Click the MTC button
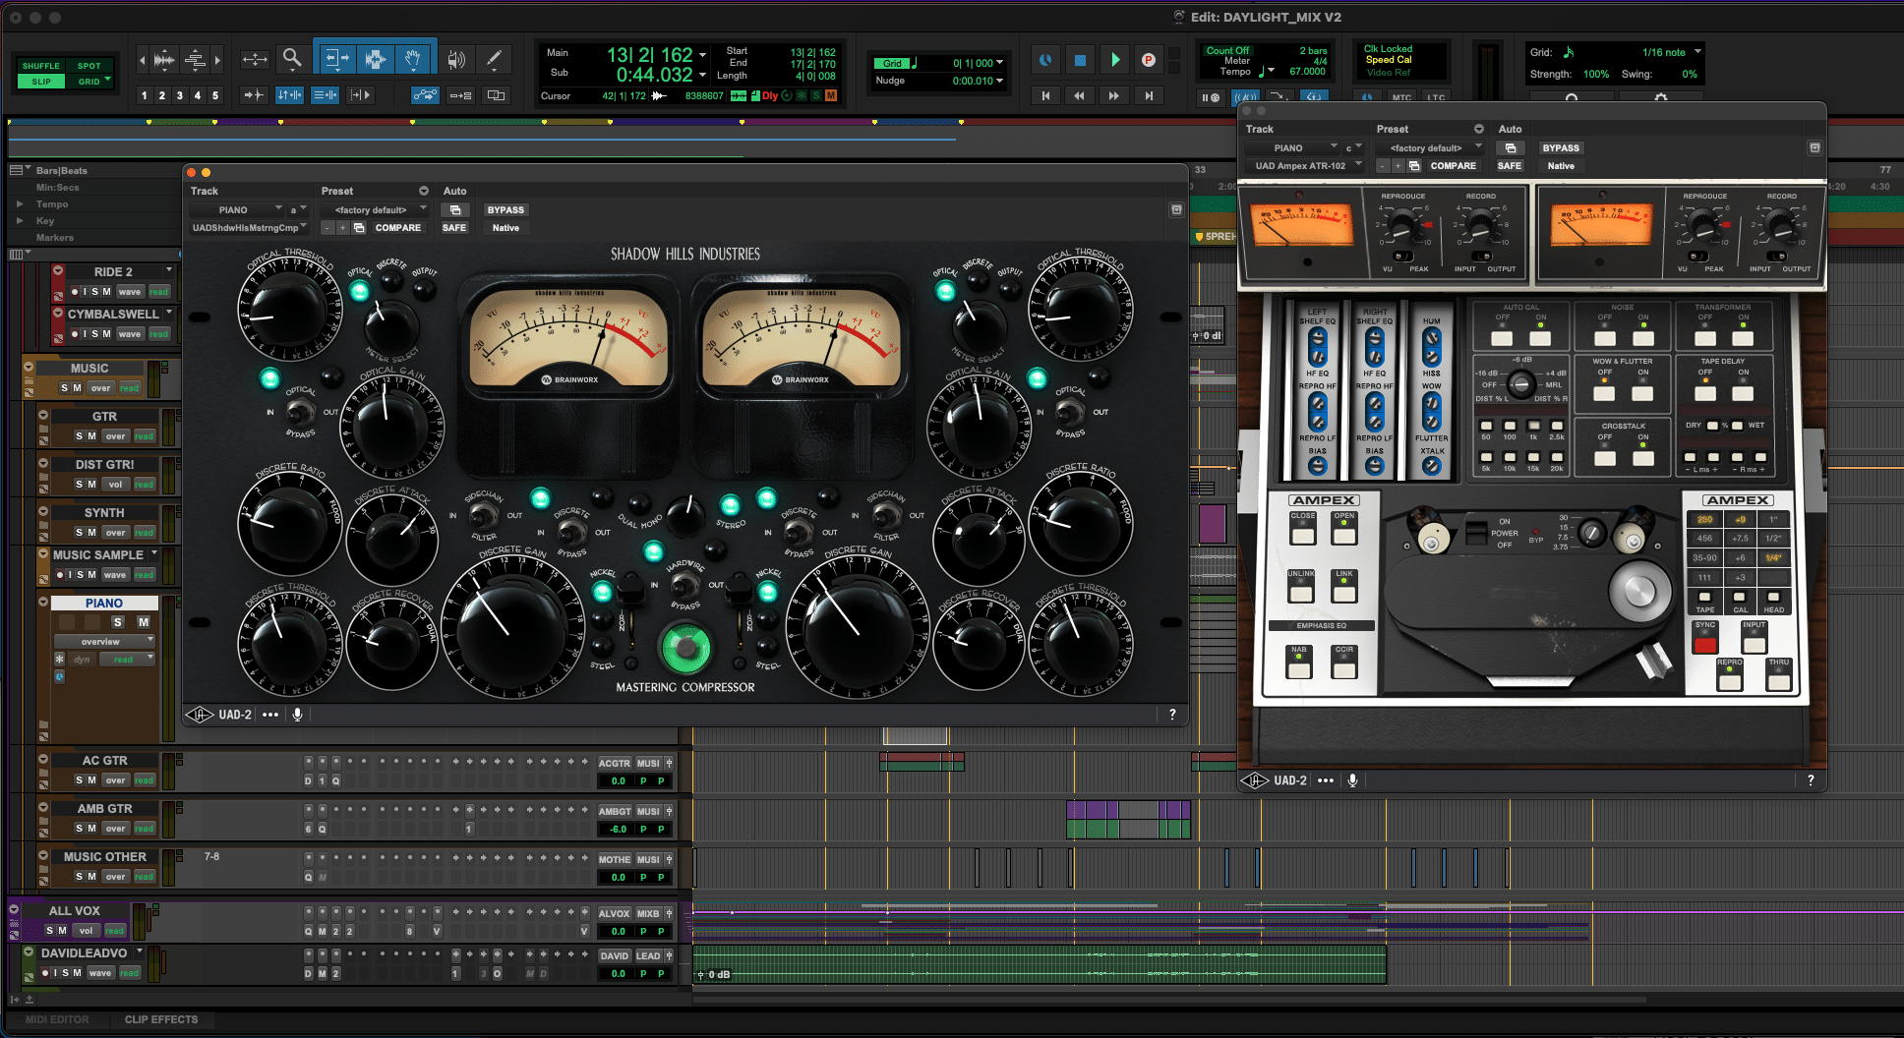The image size is (1904, 1038). (1401, 97)
